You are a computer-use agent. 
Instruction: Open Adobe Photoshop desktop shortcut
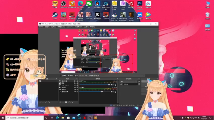140,5
